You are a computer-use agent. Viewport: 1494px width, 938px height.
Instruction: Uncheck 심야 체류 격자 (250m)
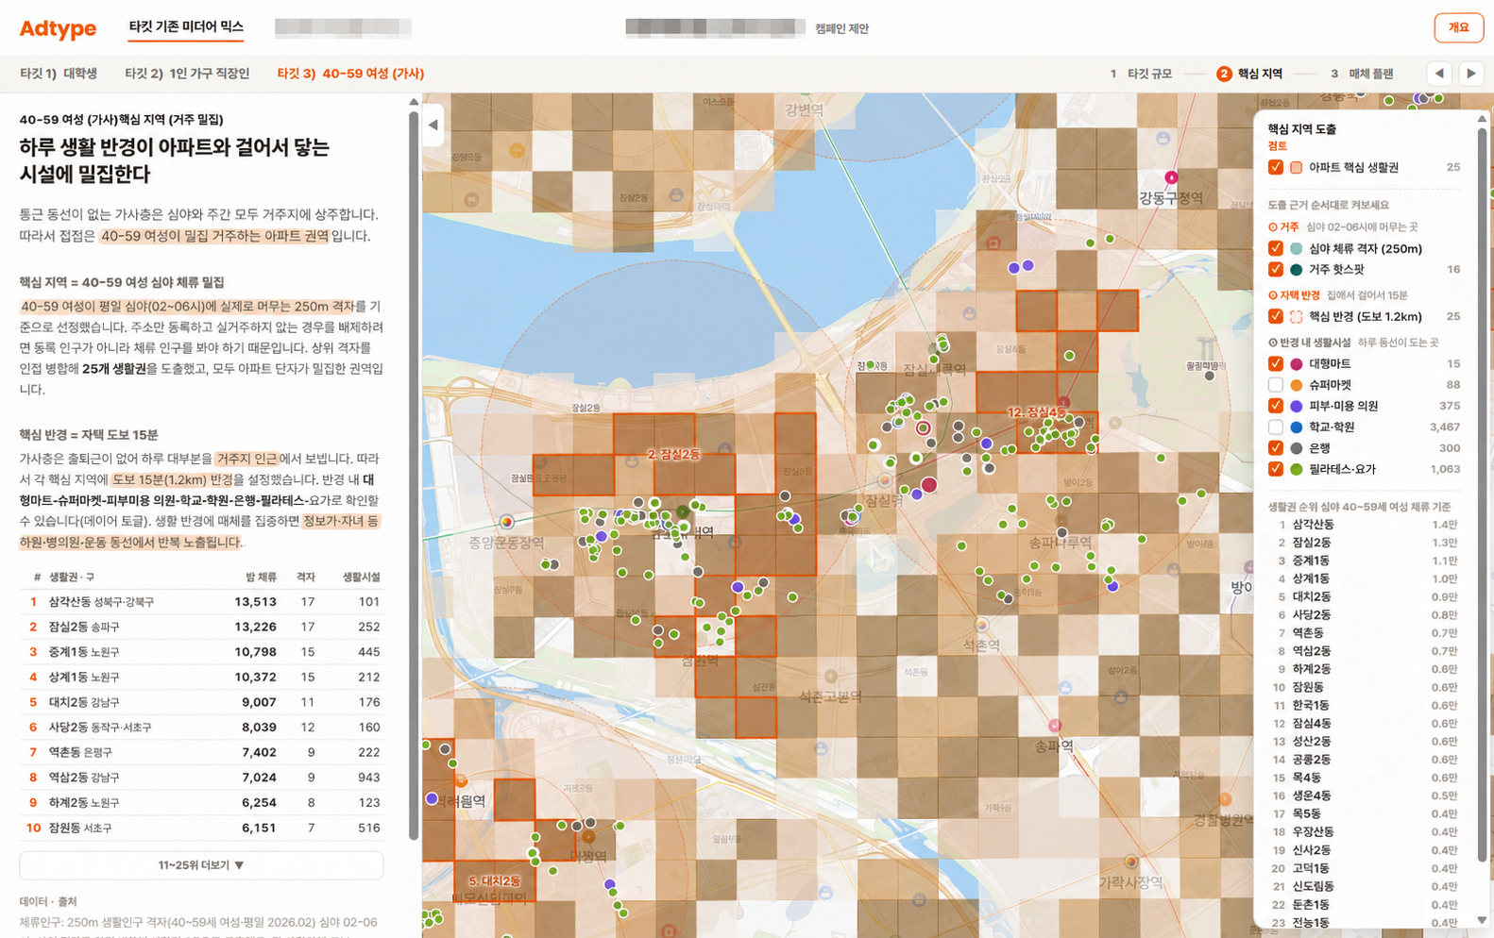pos(1276,248)
